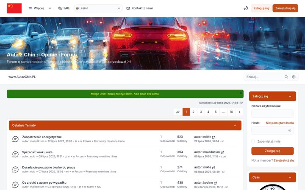Image resolution: width=305 pixels, height=190 pixels.
Task: Focus the Szukaj search field
Action: pos(263,77)
